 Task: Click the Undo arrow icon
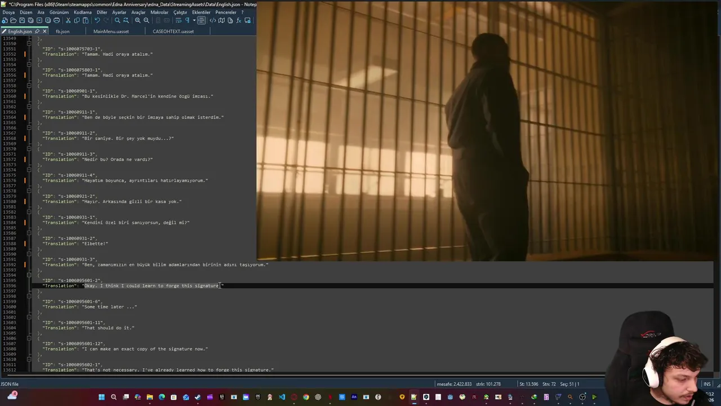(x=97, y=20)
